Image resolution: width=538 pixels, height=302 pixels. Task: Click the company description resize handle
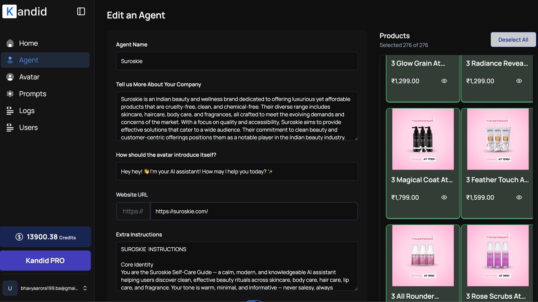pyautogui.click(x=356, y=138)
